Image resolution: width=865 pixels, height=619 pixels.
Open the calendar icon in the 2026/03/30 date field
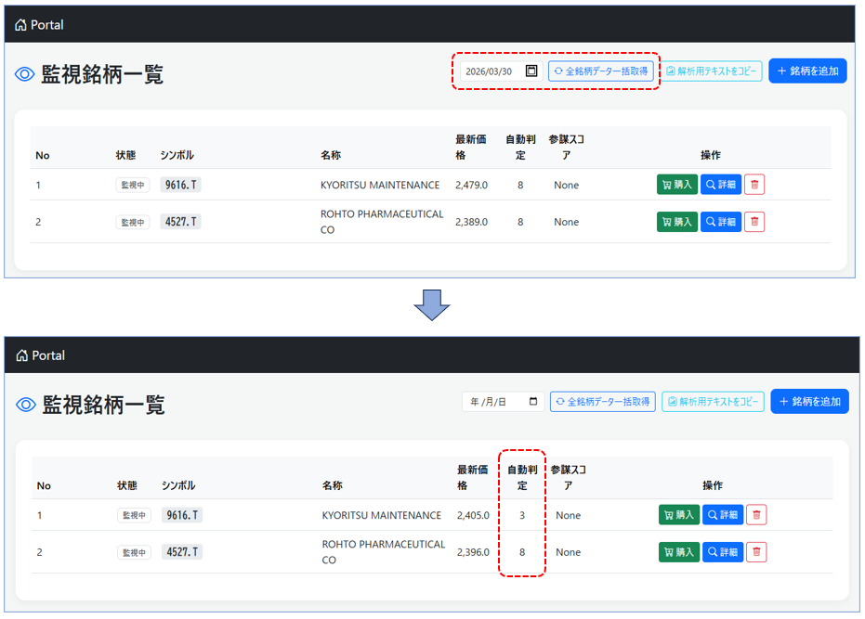coord(531,71)
